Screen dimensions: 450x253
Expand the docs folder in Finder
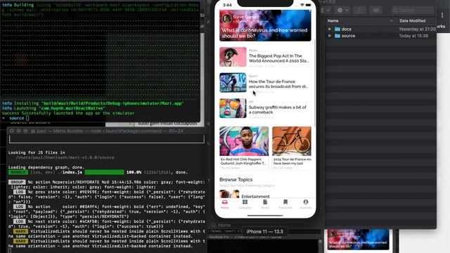(x=330, y=29)
